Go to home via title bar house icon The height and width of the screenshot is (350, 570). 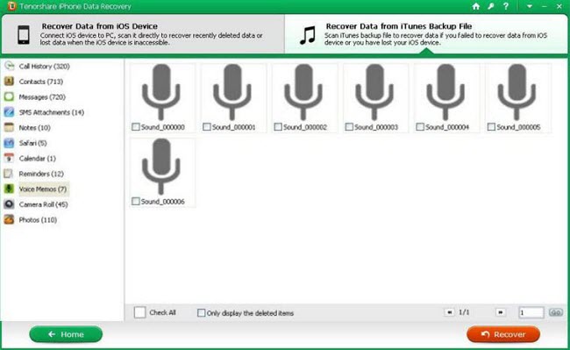coord(476,6)
